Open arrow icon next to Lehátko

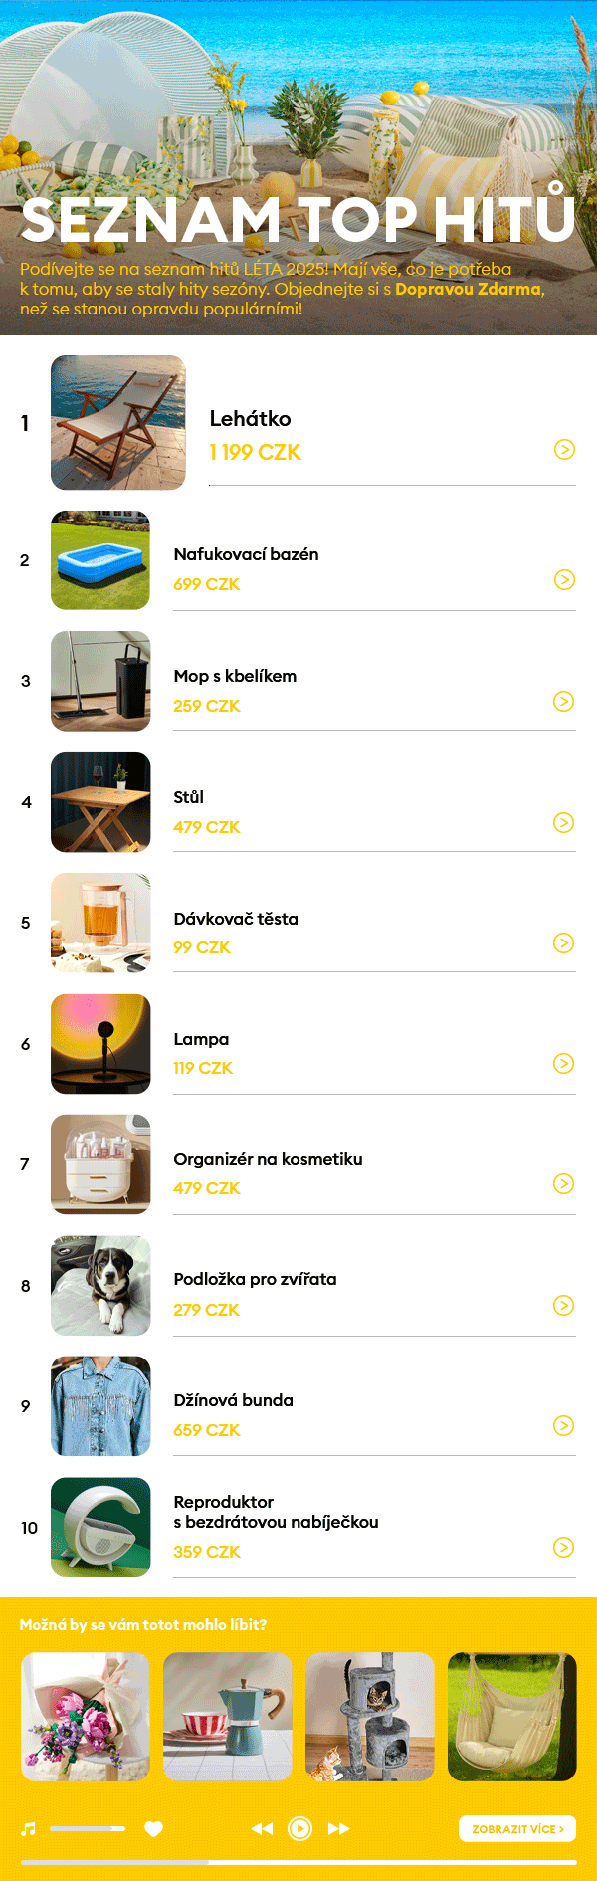click(x=564, y=450)
